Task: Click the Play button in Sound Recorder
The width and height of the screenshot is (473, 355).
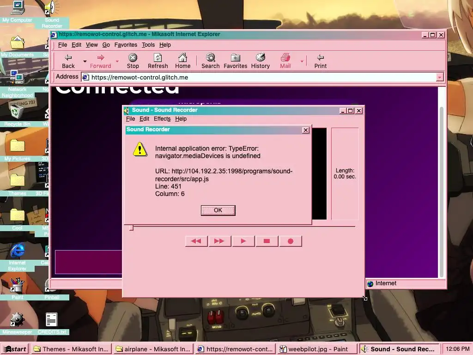Action: tap(243, 241)
